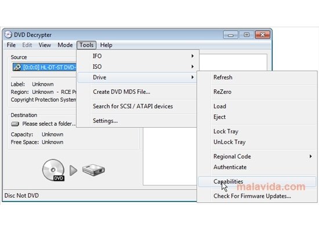Select Capabilities in Drive submenu
This screenshot has width=319, height=232.
click(x=257, y=182)
